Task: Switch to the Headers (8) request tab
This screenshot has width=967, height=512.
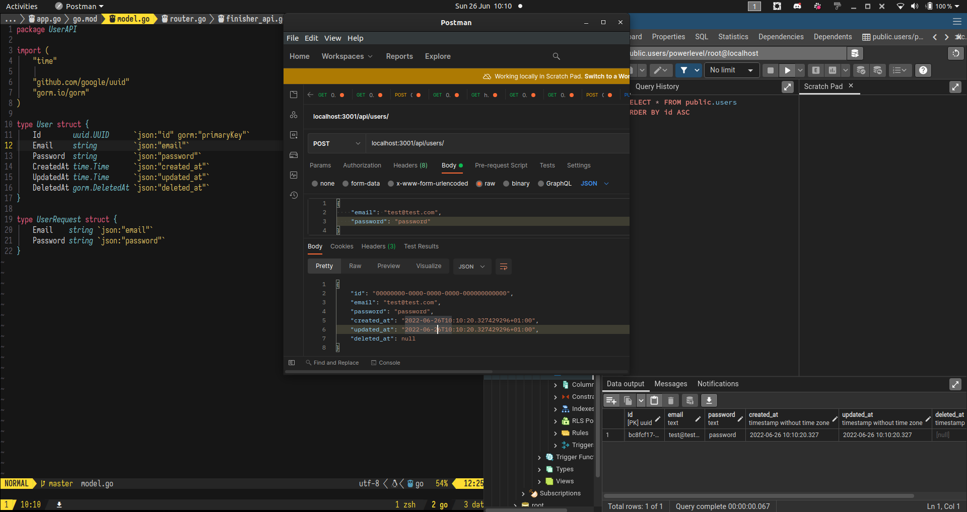Action: 410,165
